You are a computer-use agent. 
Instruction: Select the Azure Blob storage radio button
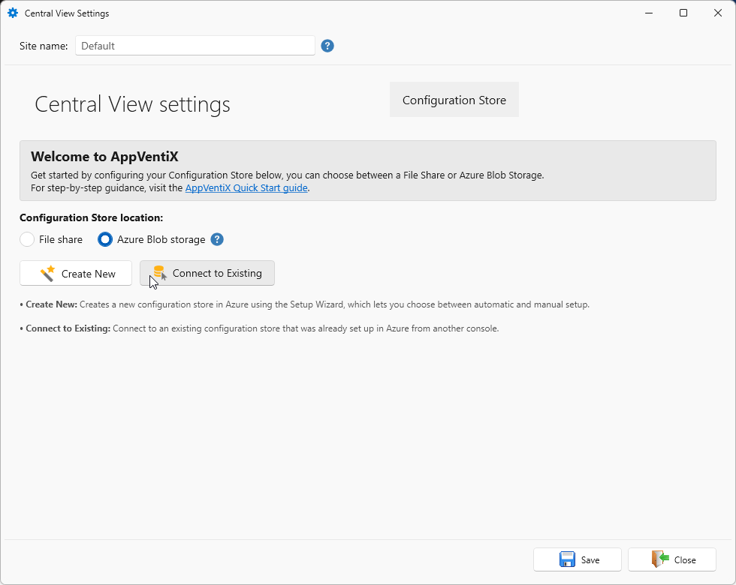click(104, 239)
